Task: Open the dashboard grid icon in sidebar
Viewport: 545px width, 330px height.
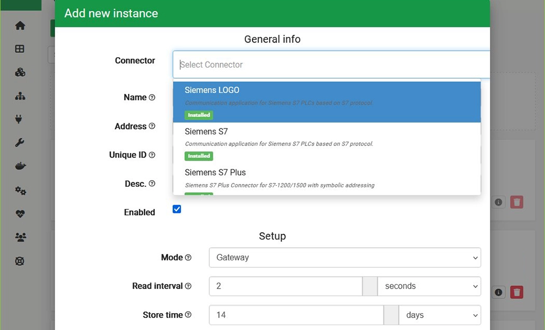Action: (x=20, y=49)
